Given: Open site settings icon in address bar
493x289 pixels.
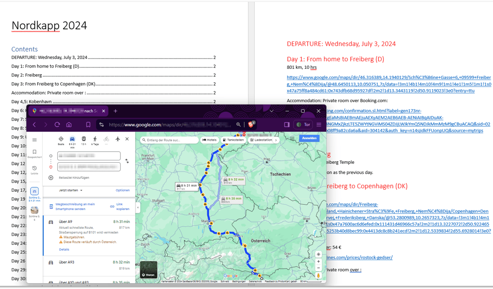Looking at the screenshot, I should tap(102, 125).
